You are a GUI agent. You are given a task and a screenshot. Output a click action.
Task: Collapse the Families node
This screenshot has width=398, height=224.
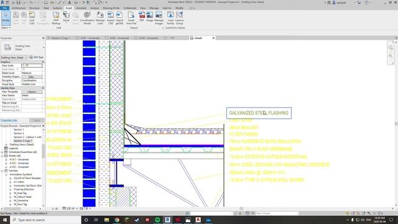[x=2, y=170]
